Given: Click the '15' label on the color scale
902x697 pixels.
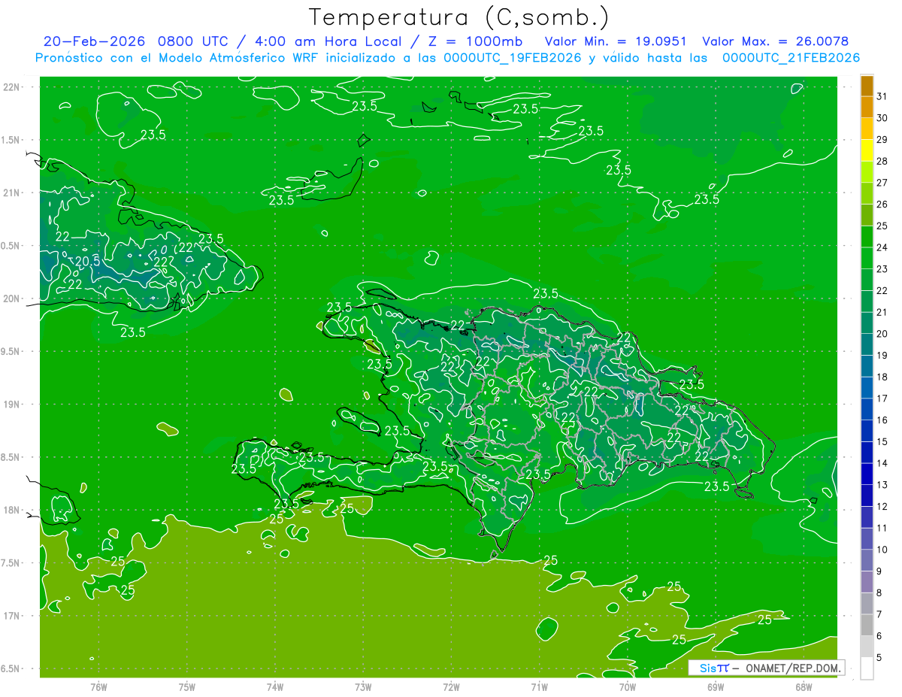Looking at the screenshot, I should point(882,441).
